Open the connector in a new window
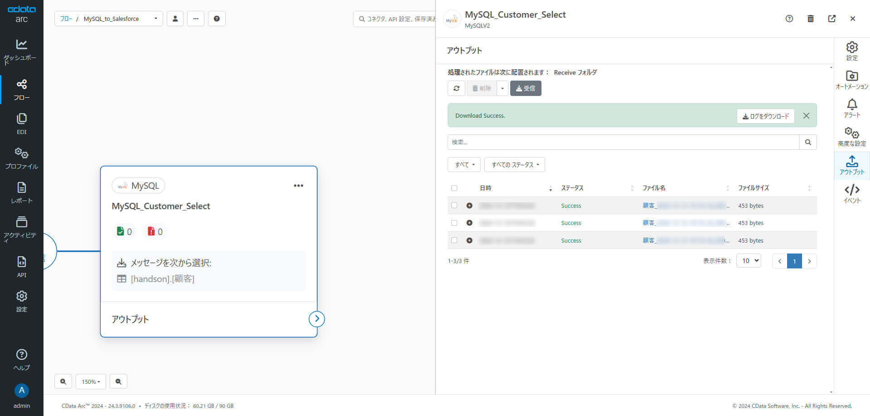The height and width of the screenshot is (416, 870). [832, 19]
